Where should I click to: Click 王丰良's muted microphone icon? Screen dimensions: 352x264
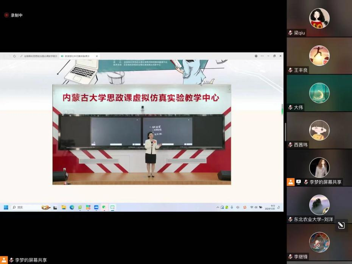tap(290, 70)
